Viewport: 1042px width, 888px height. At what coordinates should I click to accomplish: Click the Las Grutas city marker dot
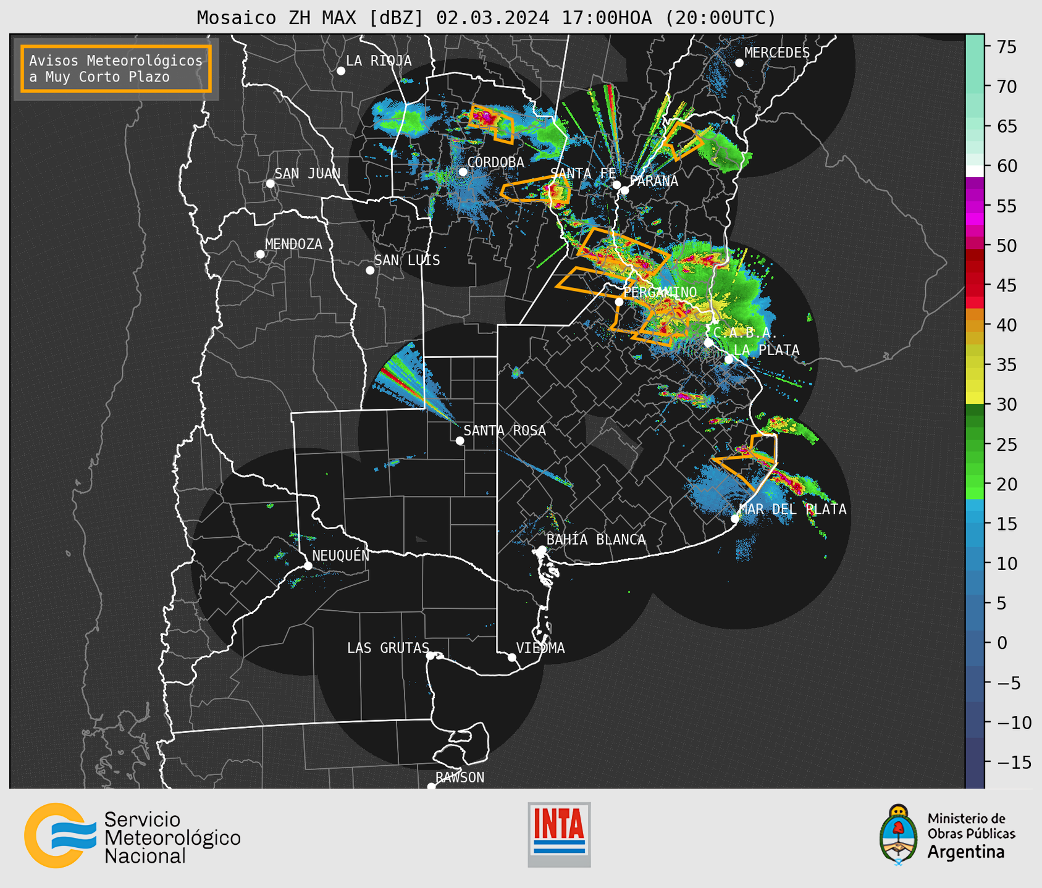tap(431, 656)
